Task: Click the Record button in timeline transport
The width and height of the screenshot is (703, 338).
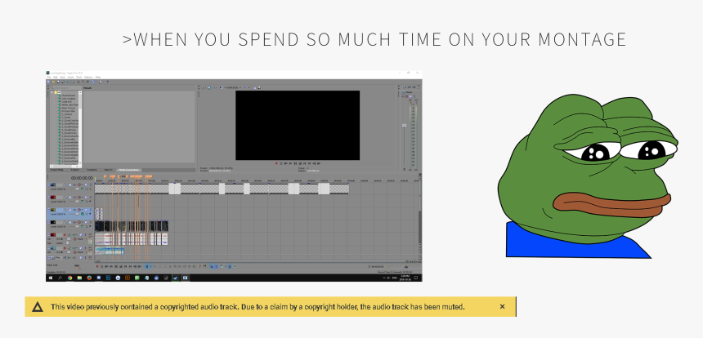Action: (97, 266)
